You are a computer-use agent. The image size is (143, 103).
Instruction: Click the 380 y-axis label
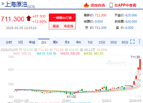tap(11, 97)
